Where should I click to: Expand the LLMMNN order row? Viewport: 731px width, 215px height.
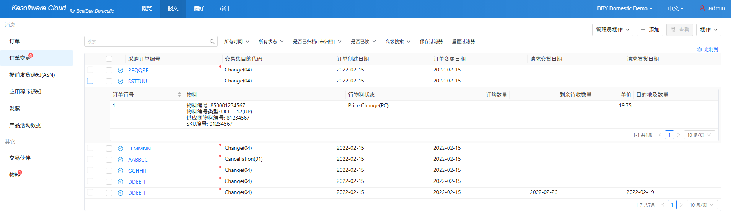(x=90, y=148)
